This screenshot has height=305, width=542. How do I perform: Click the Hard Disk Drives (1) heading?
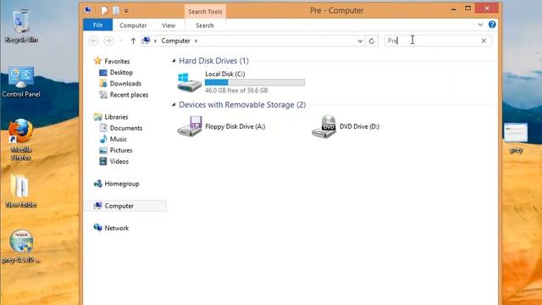click(213, 61)
